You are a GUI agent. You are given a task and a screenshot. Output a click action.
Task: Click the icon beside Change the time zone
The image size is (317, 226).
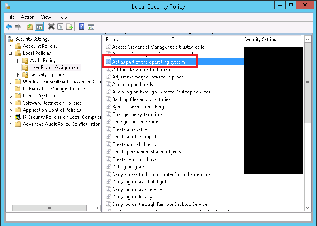(109, 122)
